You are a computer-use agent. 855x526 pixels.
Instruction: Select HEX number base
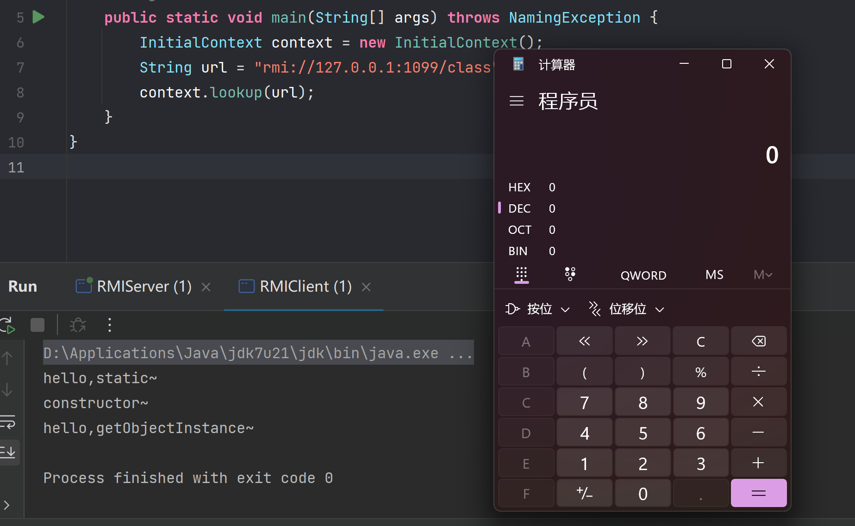pos(643,187)
